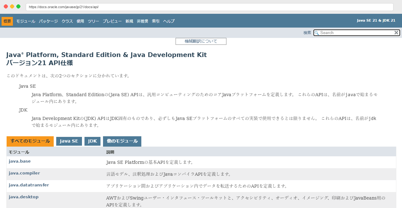402x208 pixels.
Task: Select the すべてのモジュール tab
Action: click(x=30, y=141)
